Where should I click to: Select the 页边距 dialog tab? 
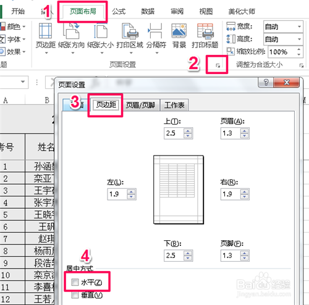(106, 104)
